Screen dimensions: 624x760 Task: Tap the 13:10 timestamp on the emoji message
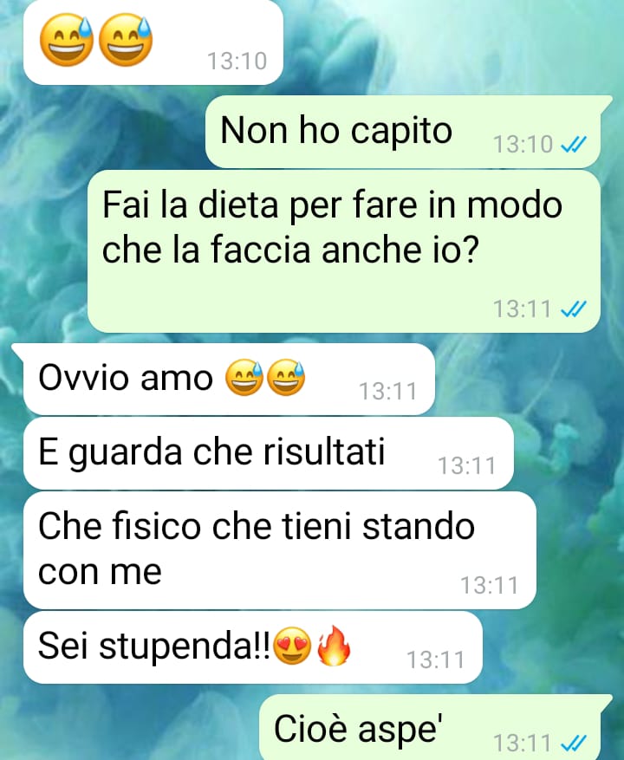point(237,61)
